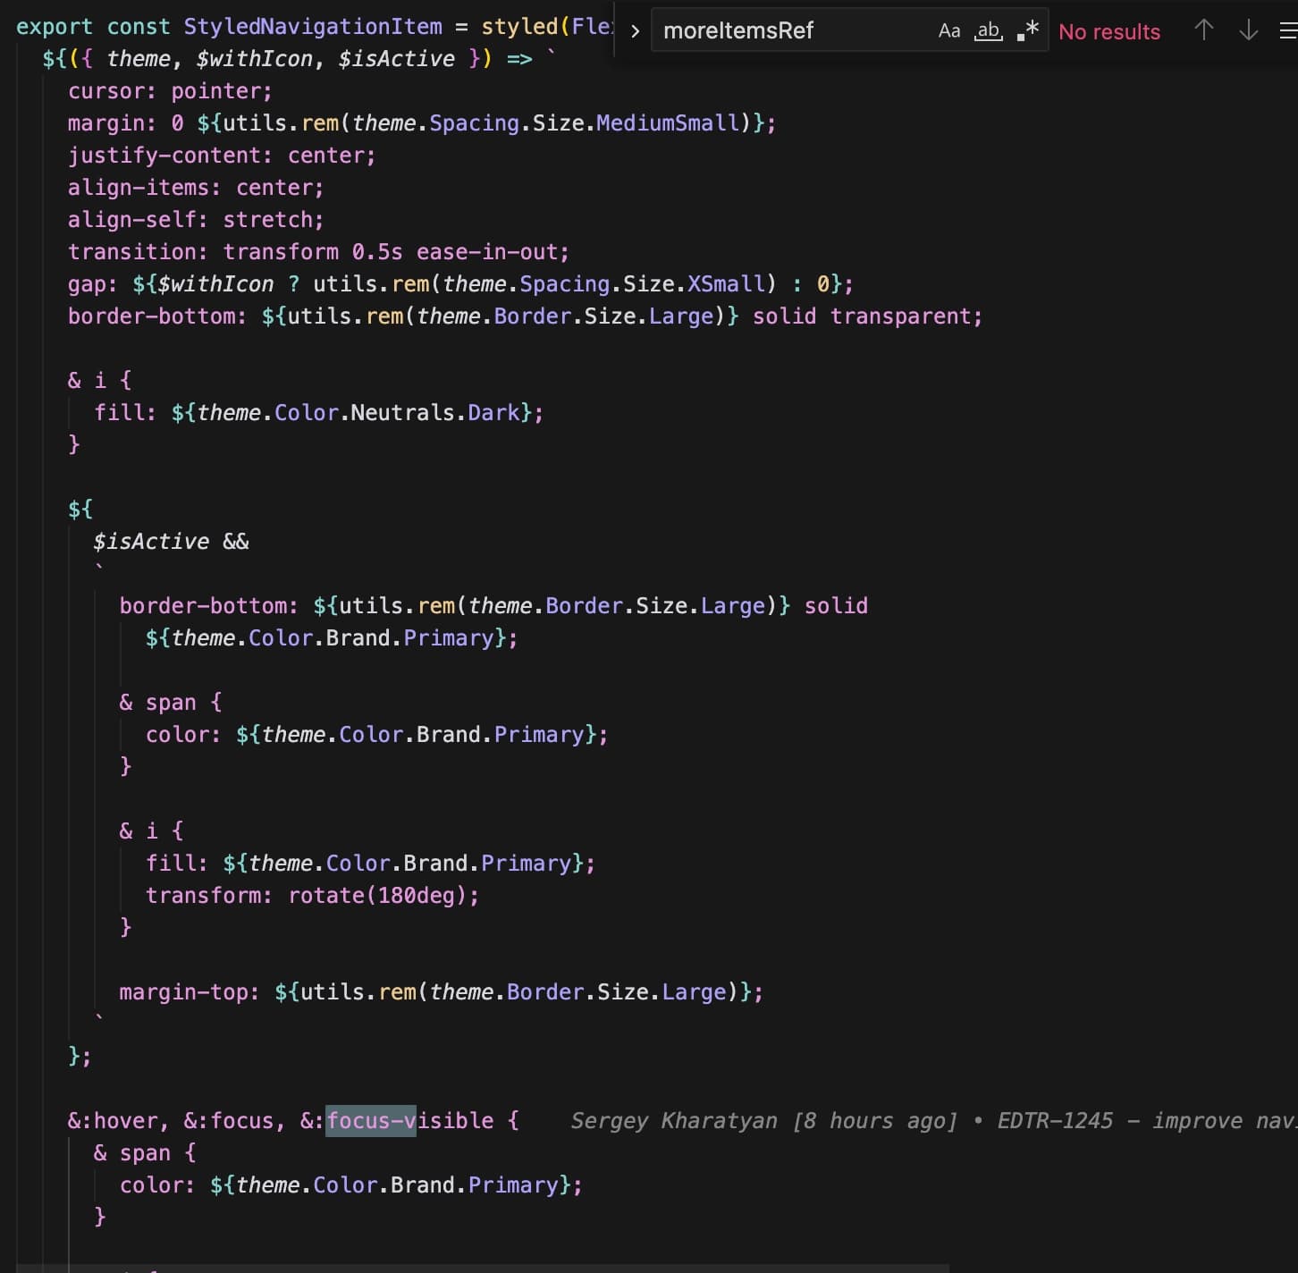Click the XSmall spacing token

pos(726,284)
